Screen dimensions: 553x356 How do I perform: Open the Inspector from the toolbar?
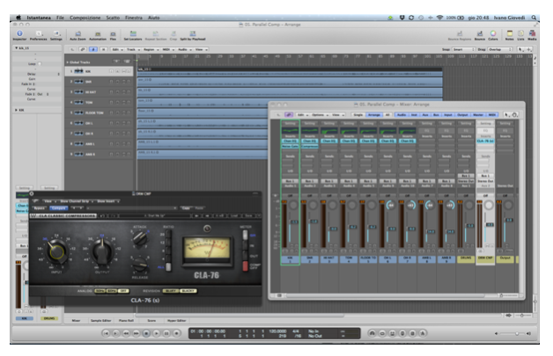pos(19,33)
